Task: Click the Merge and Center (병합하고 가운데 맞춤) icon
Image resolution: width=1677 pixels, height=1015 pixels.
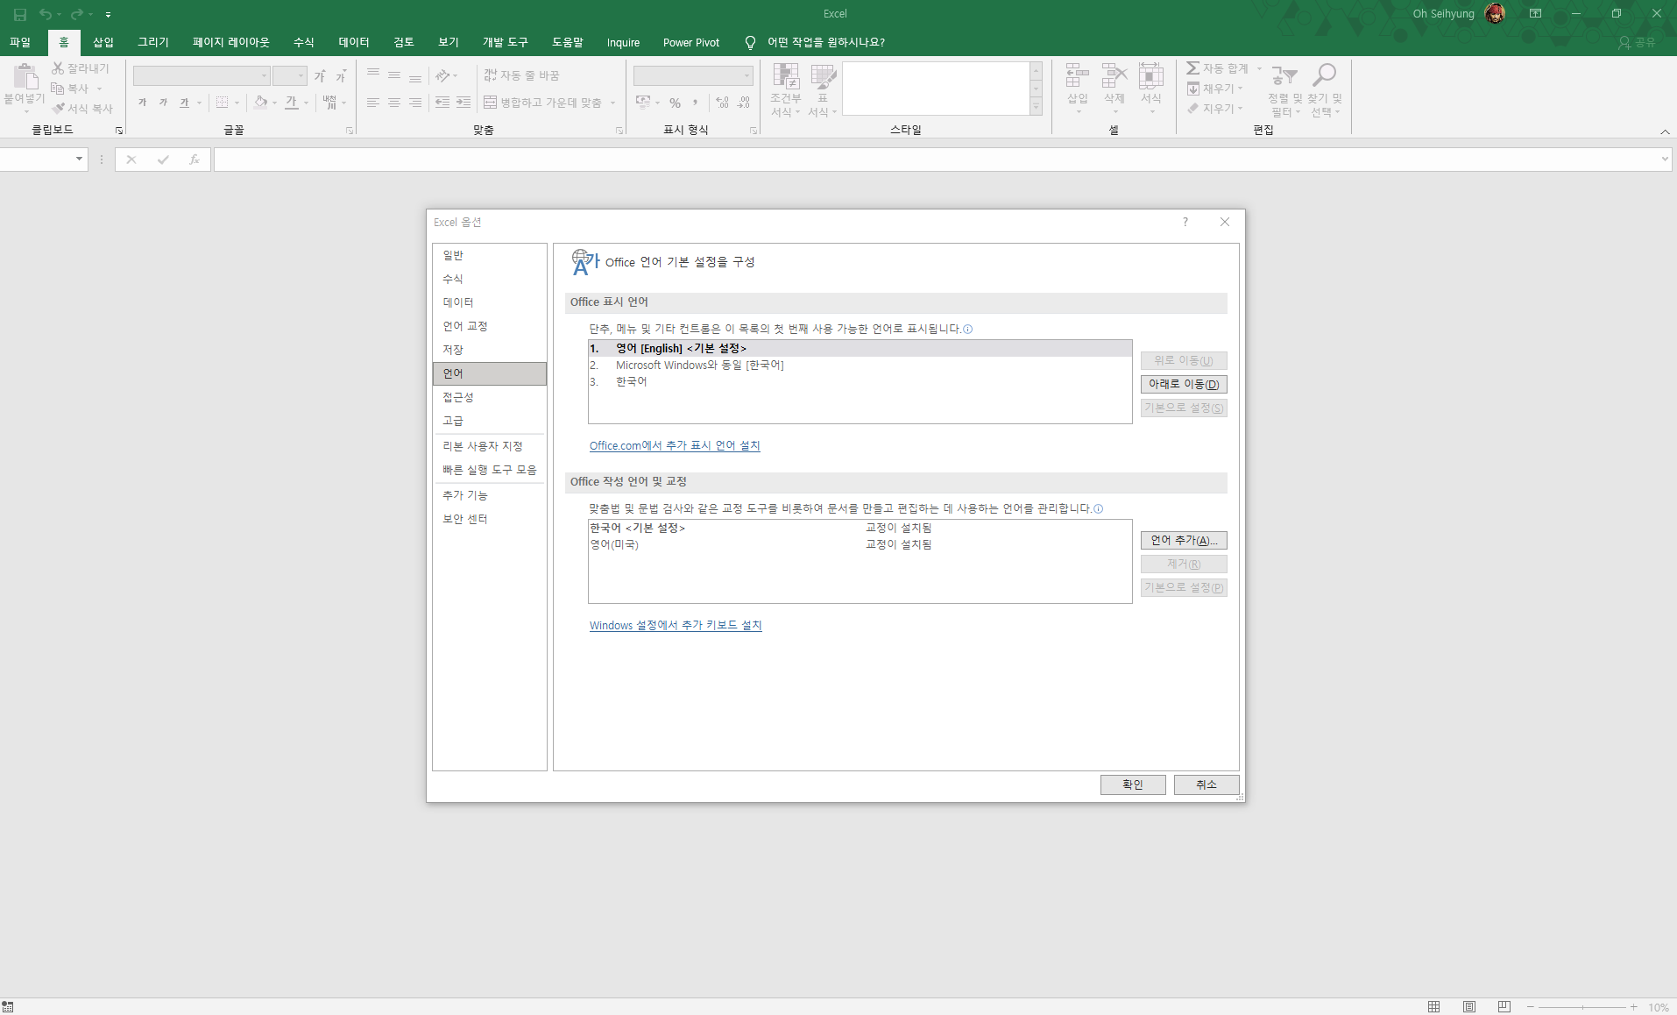Action: [x=490, y=103]
